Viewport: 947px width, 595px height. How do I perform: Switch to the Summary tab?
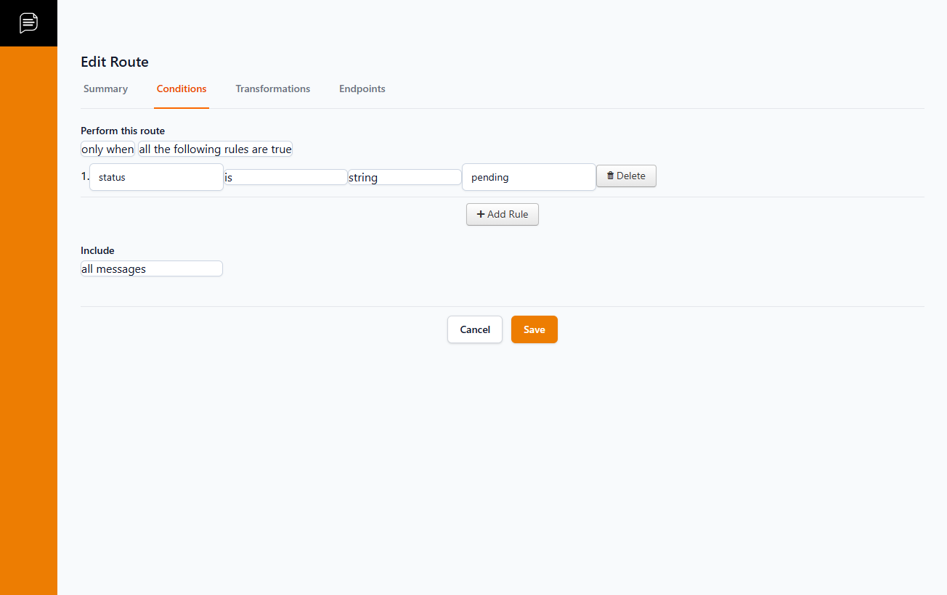pyautogui.click(x=105, y=89)
